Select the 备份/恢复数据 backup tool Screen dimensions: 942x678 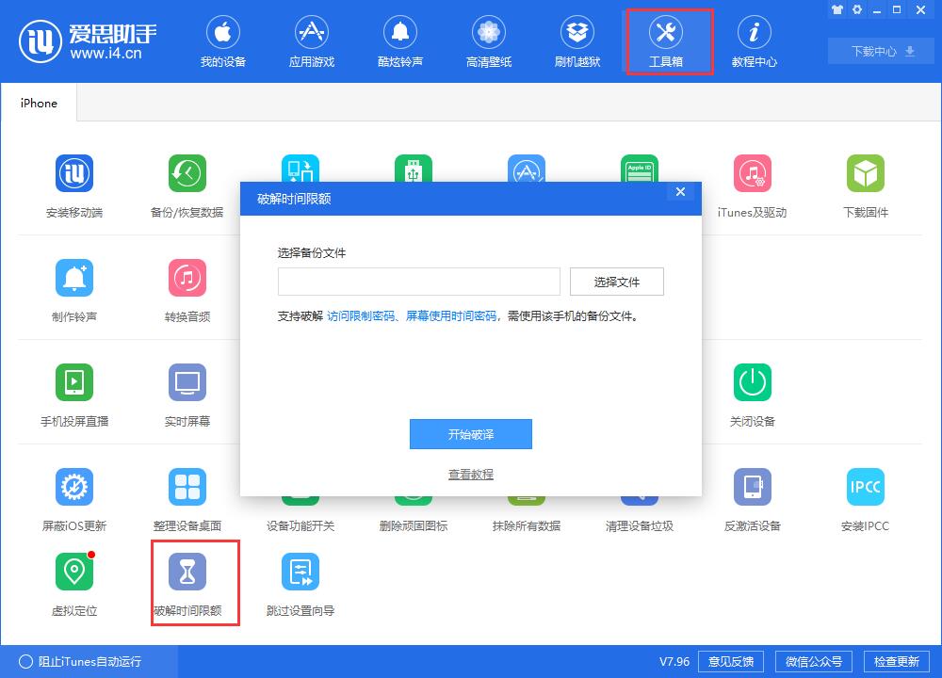[187, 184]
